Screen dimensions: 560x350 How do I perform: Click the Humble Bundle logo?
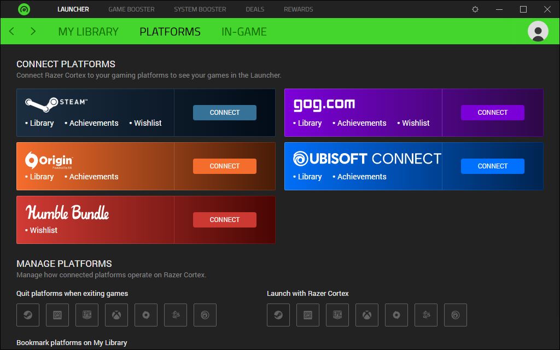[67, 212]
